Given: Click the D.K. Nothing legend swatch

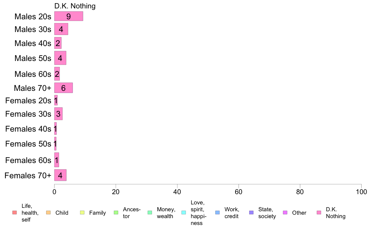Looking at the screenshot, I should coord(319,213).
